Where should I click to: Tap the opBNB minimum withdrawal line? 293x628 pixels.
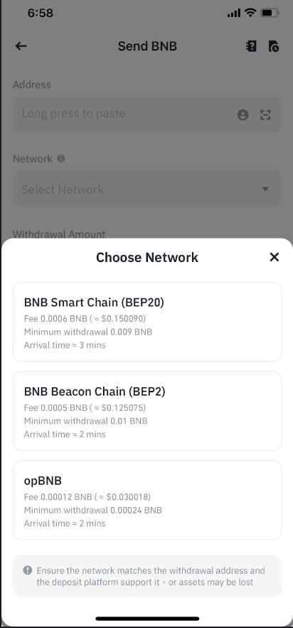click(93, 511)
